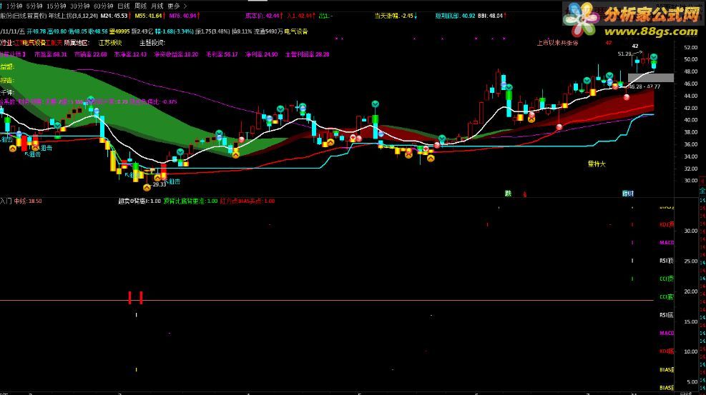
Task: Click the 上市以来共涨停 label
Action: pyautogui.click(x=557, y=43)
